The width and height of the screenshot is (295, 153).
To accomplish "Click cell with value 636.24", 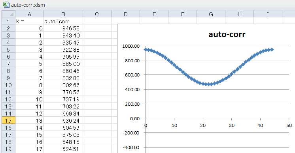I will (x=63, y=121).
